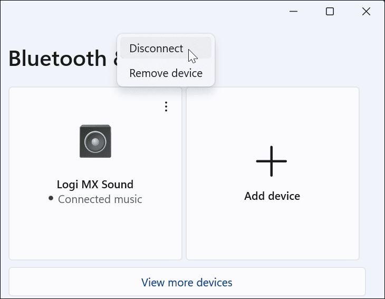Maximize the Settings window
This screenshot has width=385, height=299.
(330, 11)
